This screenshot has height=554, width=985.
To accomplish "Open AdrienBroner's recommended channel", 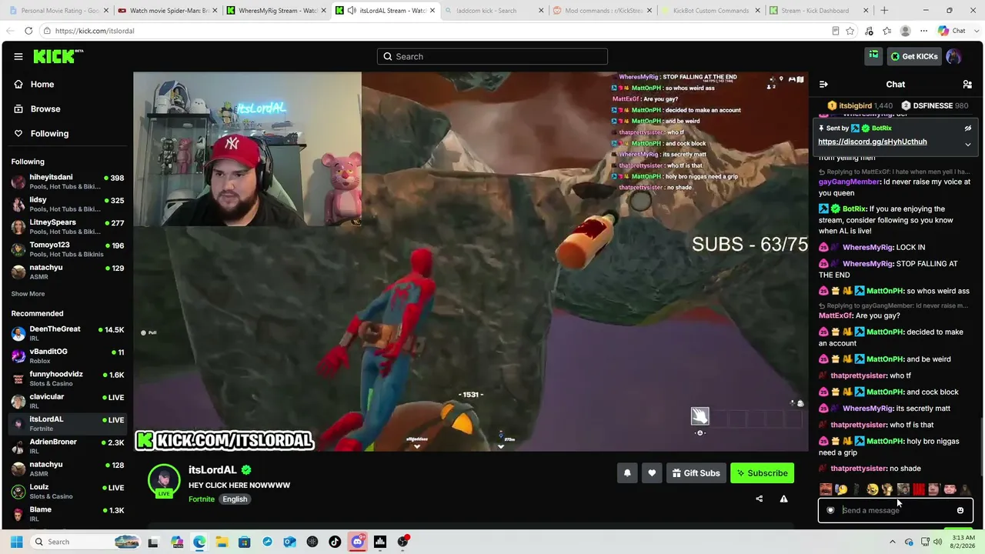I will click(x=66, y=446).
